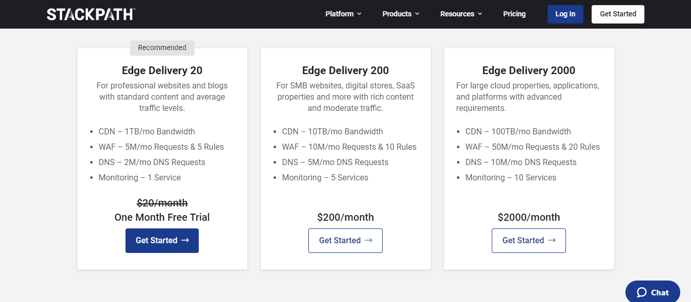Viewport: 691px width, 302px height.
Task: Click the arrow in Edge Delivery 2000's Get Started
Action: [552, 241]
